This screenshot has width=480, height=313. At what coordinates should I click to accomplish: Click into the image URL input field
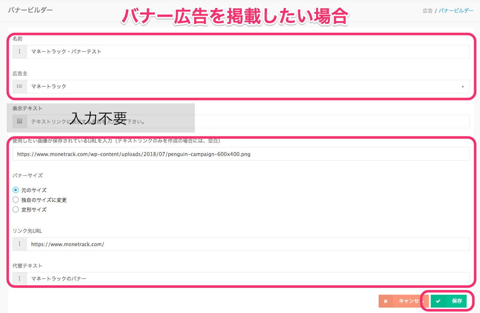pyautogui.click(x=241, y=154)
